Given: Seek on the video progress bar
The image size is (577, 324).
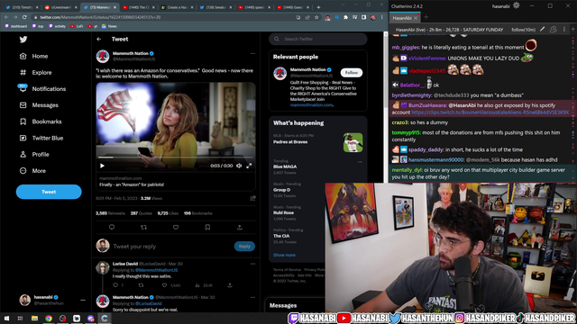Looking at the screenshot, I should click(x=176, y=157).
